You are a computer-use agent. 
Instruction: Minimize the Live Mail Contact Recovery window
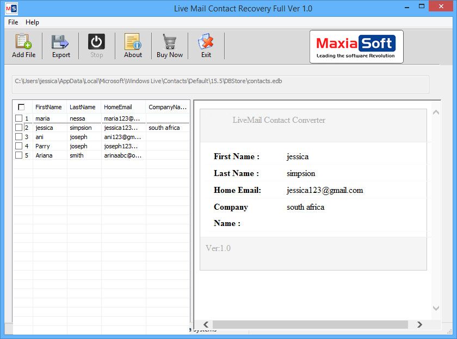click(x=407, y=7)
